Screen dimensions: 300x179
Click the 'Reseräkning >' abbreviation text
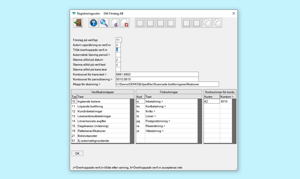(x=155, y=126)
